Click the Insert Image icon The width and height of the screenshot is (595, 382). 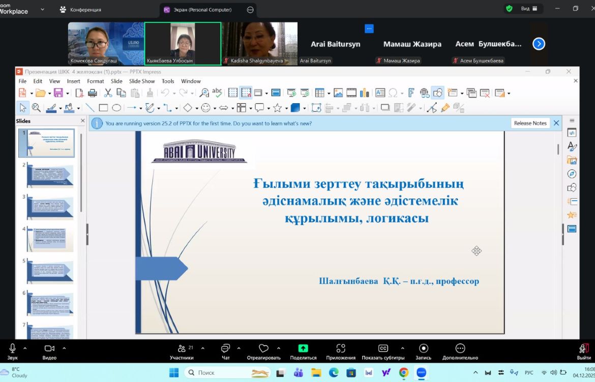click(338, 93)
